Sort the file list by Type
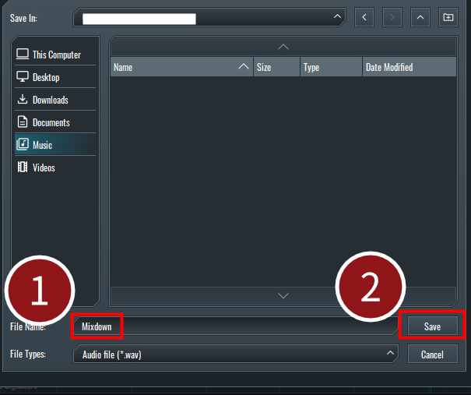 point(331,68)
